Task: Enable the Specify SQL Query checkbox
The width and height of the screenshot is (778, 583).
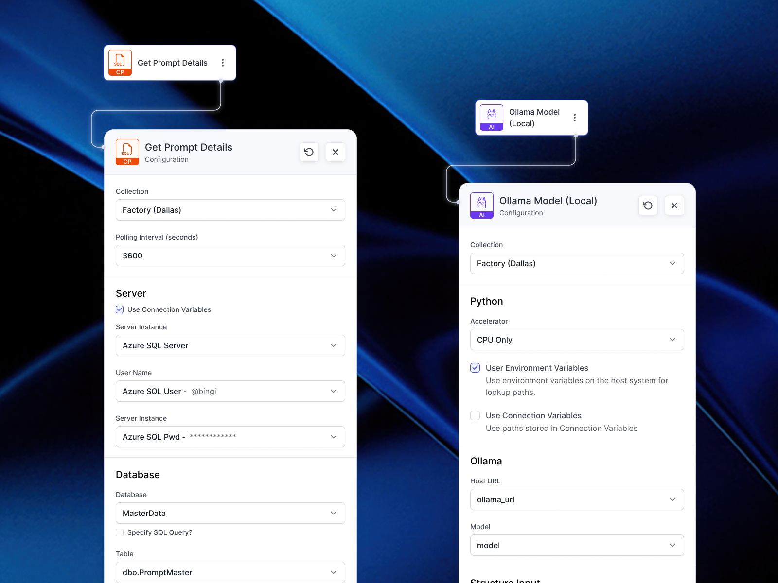Action: click(x=120, y=532)
